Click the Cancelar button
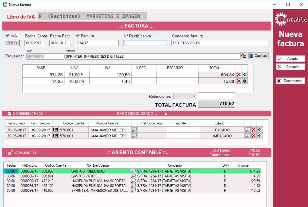Viewport: 308px width, 207px height. pyautogui.click(x=290, y=67)
